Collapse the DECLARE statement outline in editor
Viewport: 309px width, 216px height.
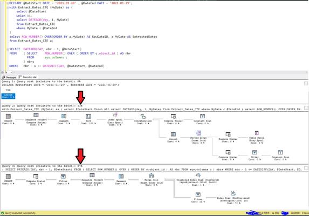click(x=8, y=3)
